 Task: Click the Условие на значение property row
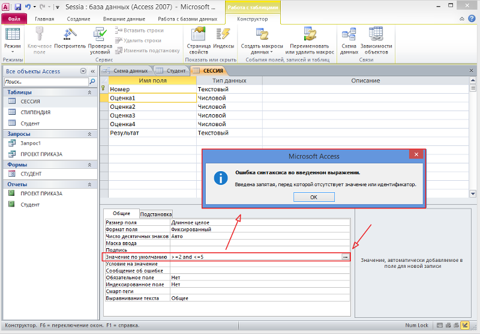[x=227, y=264]
